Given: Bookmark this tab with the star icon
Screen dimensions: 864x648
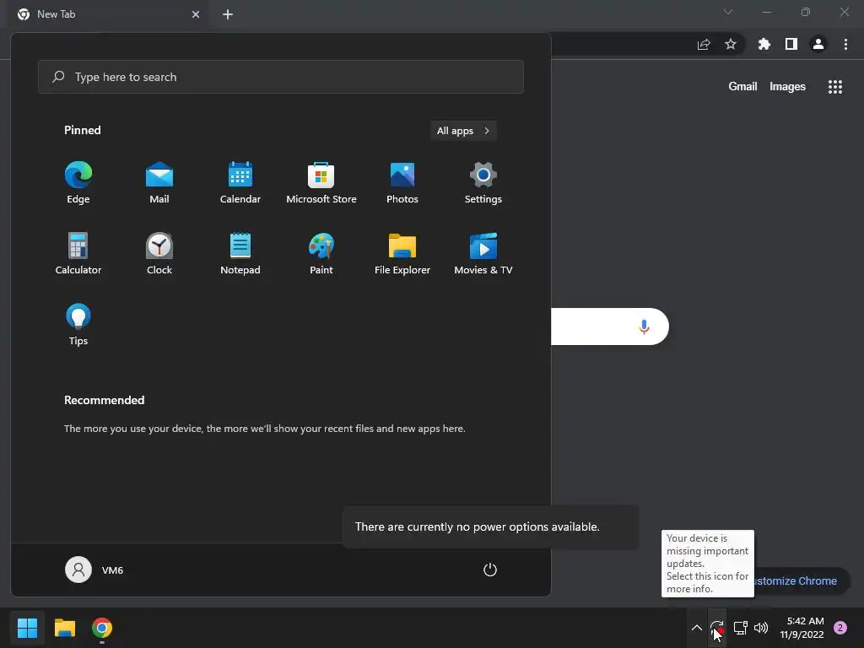Looking at the screenshot, I should [731, 44].
